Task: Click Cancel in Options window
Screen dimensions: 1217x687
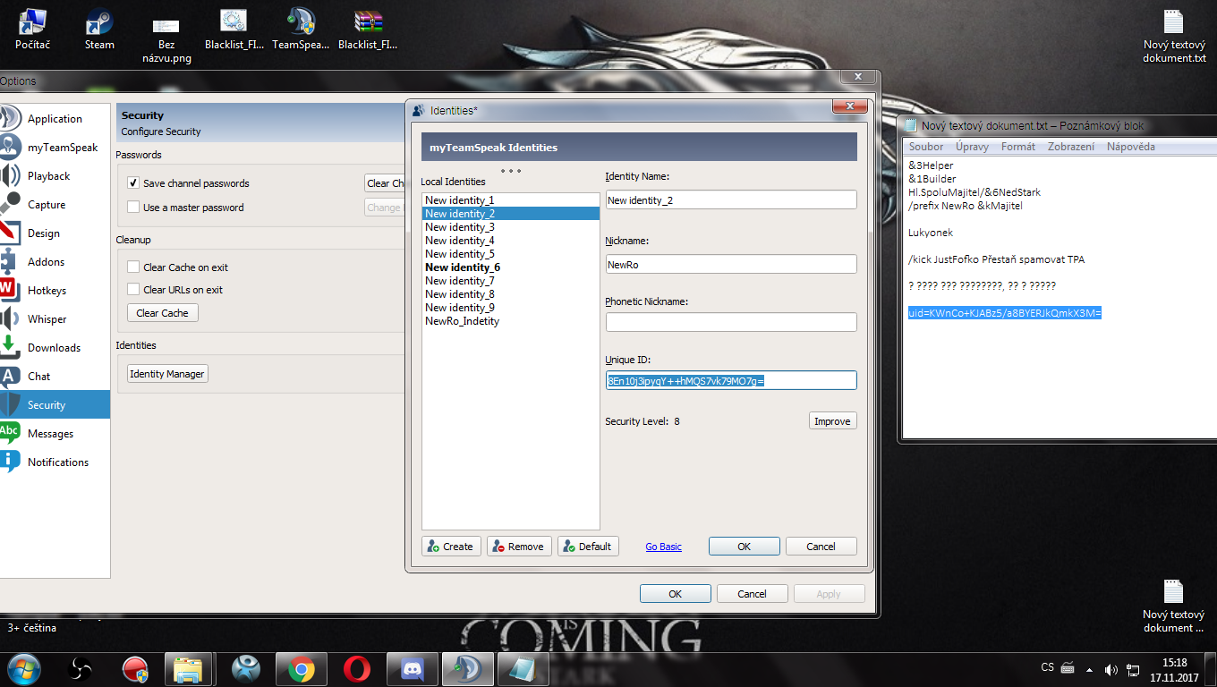Action: click(753, 594)
